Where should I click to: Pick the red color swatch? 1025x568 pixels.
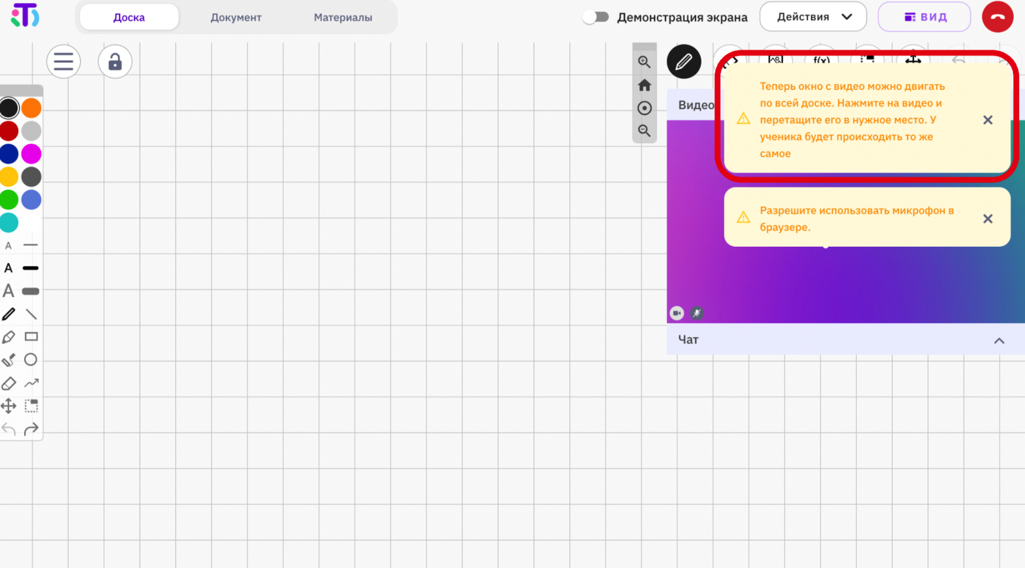pyautogui.click(x=9, y=131)
